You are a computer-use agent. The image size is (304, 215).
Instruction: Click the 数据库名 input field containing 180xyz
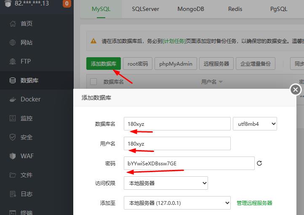pyautogui.click(x=177, y=124)
